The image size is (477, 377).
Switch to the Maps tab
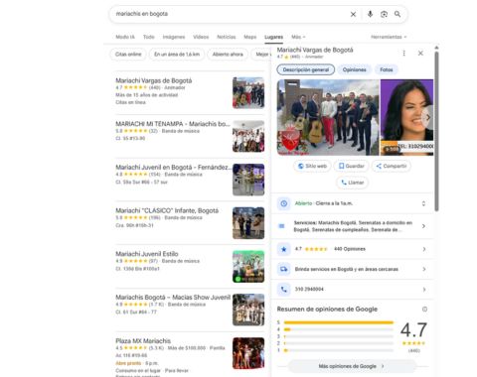[x=250, y=37]
